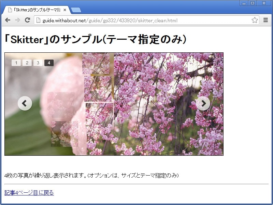Click the 記事4ページ目に戻る link
Image resolution: width=273 pixels, height=205 pixels.
29,193
